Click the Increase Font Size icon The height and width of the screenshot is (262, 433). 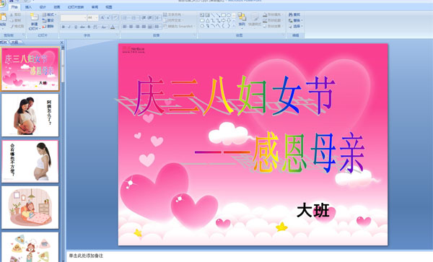tap(102, 17)
